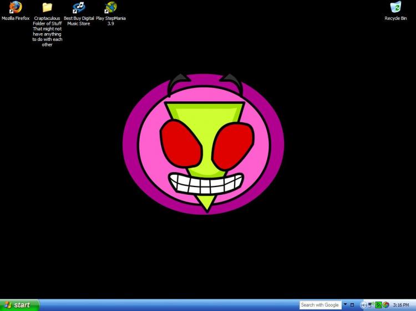Click the Best Buy Digital Music Store label
This screenshot has width=416, height=311.
(x=79, y=21)
